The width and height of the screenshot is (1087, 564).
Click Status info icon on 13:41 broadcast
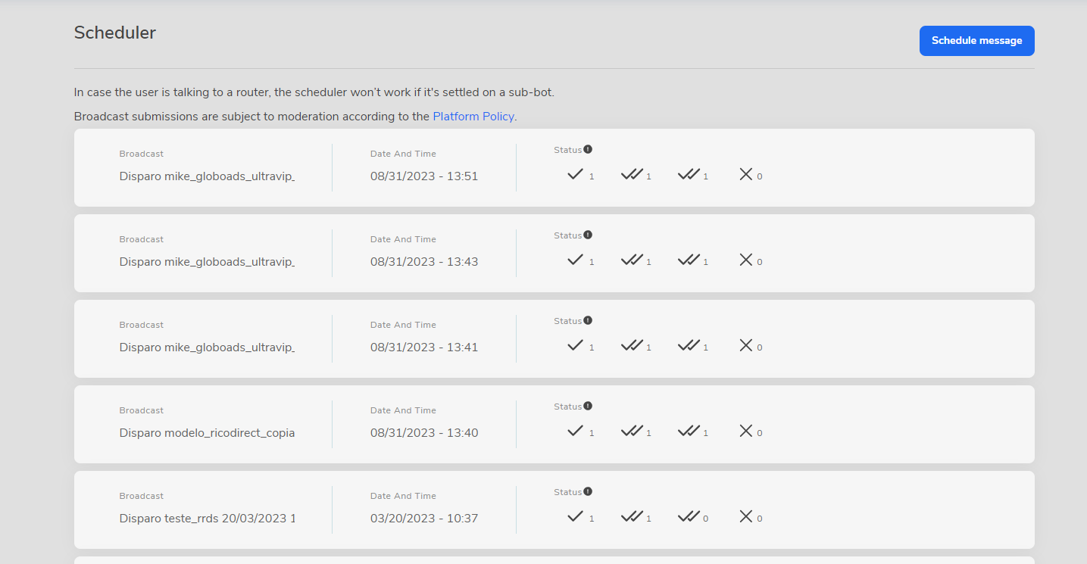click(588, 320)
